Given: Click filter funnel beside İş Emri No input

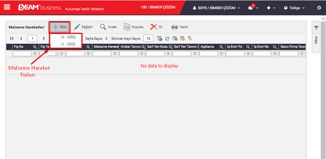Looking at the screenshot, I should click(x=275, y=54).
